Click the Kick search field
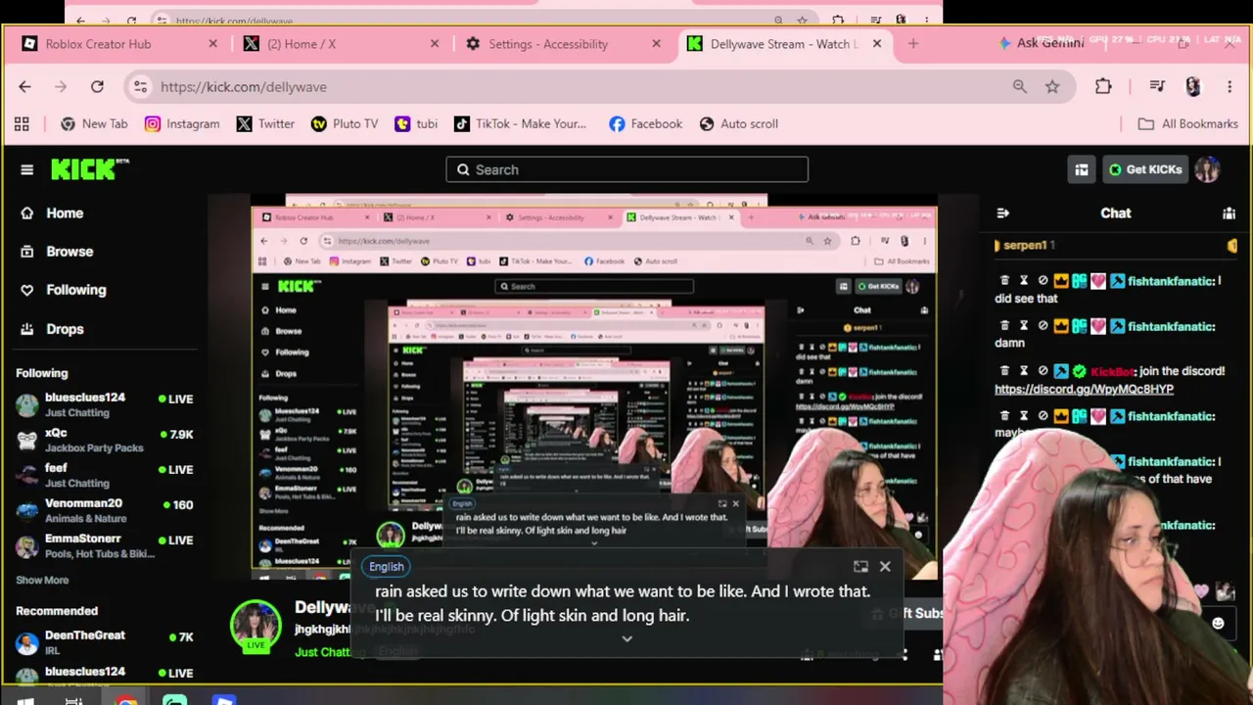 click(x=627, y=169)
